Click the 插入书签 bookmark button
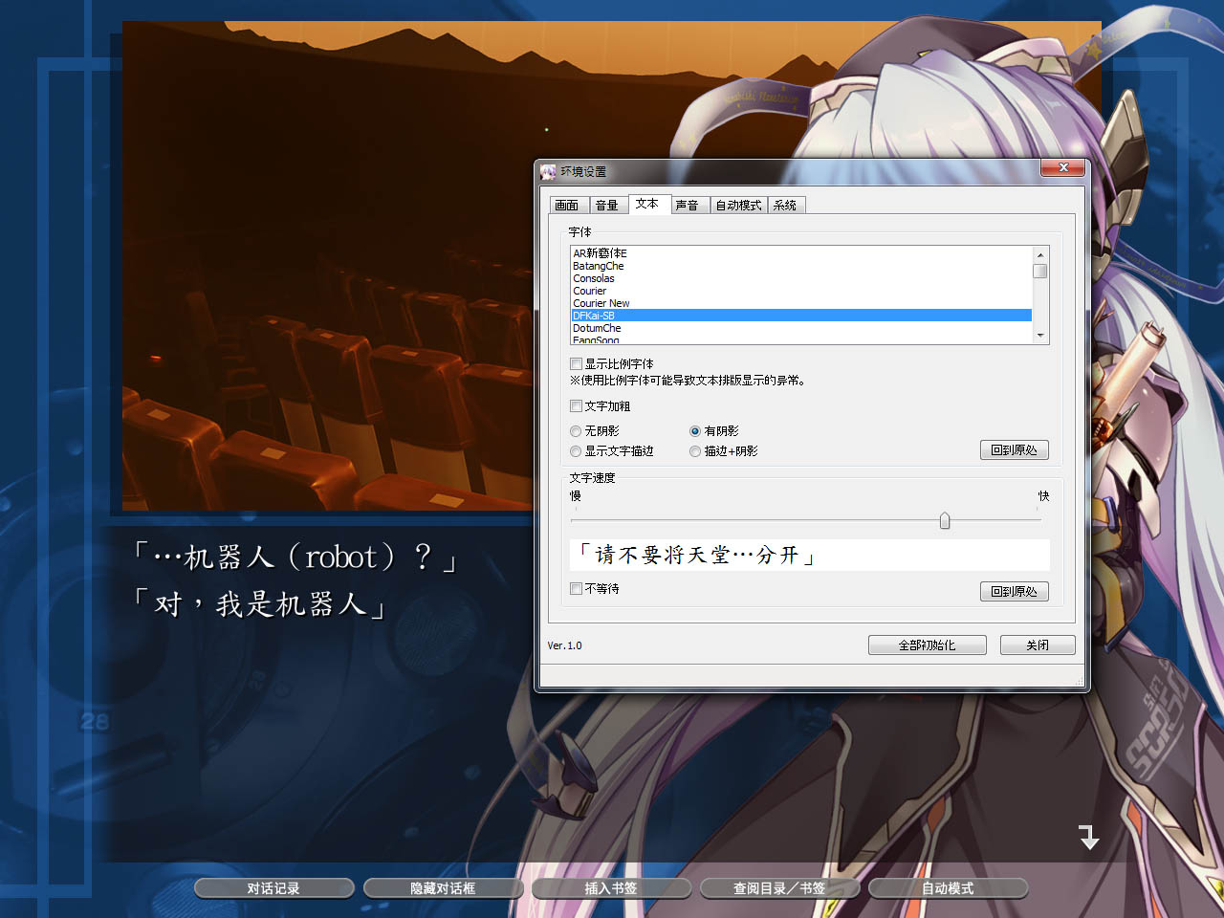This screenshot has height=918, width=1224. click(611, 887)
